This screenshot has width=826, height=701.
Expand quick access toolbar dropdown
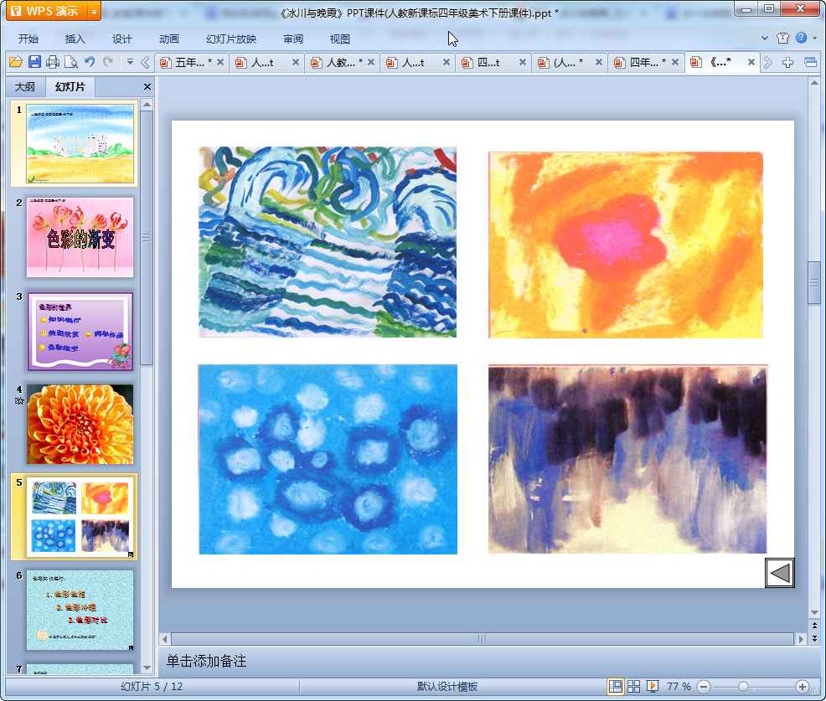(130, 62)
